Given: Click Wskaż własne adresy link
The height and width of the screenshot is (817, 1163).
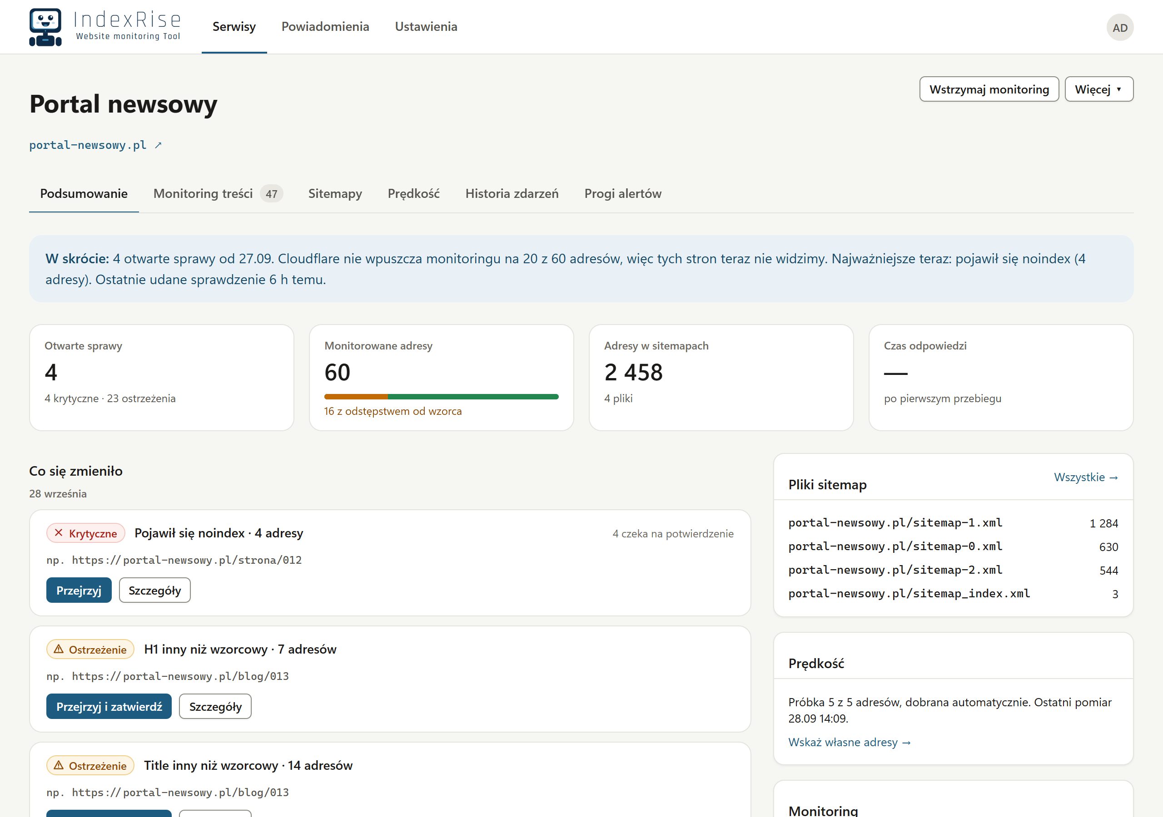Looking at the screenshot, I should click(x=849, y=742).
